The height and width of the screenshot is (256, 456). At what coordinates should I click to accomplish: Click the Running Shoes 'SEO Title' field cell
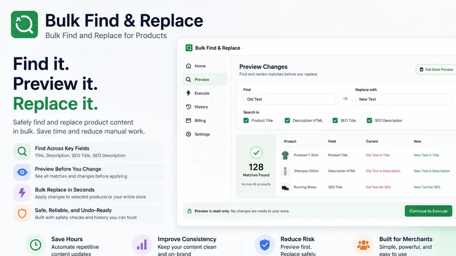click(335, 187)
